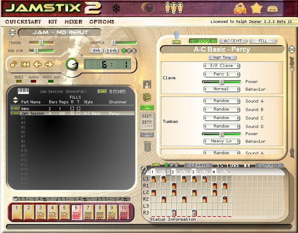Toggle the R fill checkbox for Jam Session
The height and width of the screenshot is (233, 298).
[72, 114]
